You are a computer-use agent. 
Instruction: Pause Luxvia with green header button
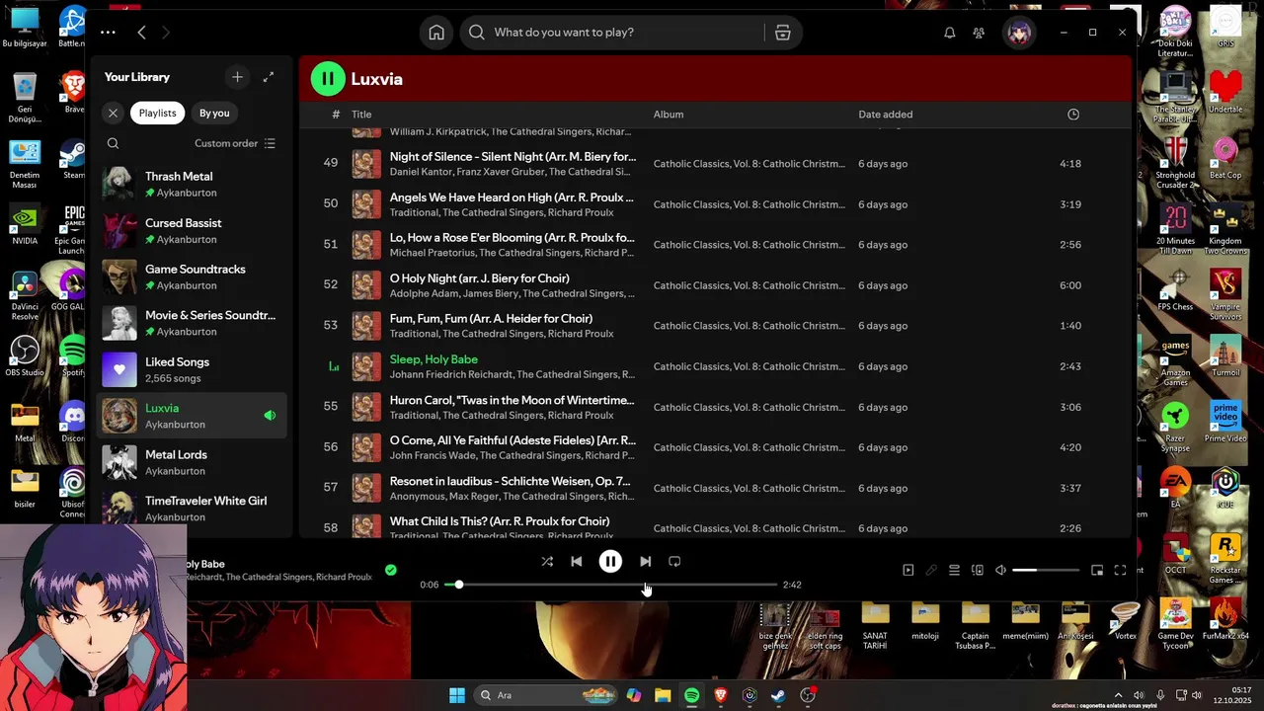(x=328, y=79)
